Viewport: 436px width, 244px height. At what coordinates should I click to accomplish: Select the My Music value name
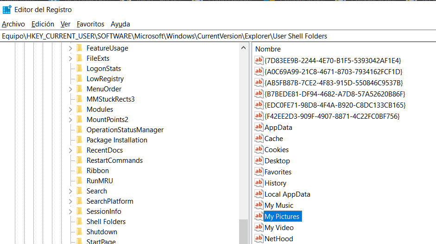(x=279, y=205)
